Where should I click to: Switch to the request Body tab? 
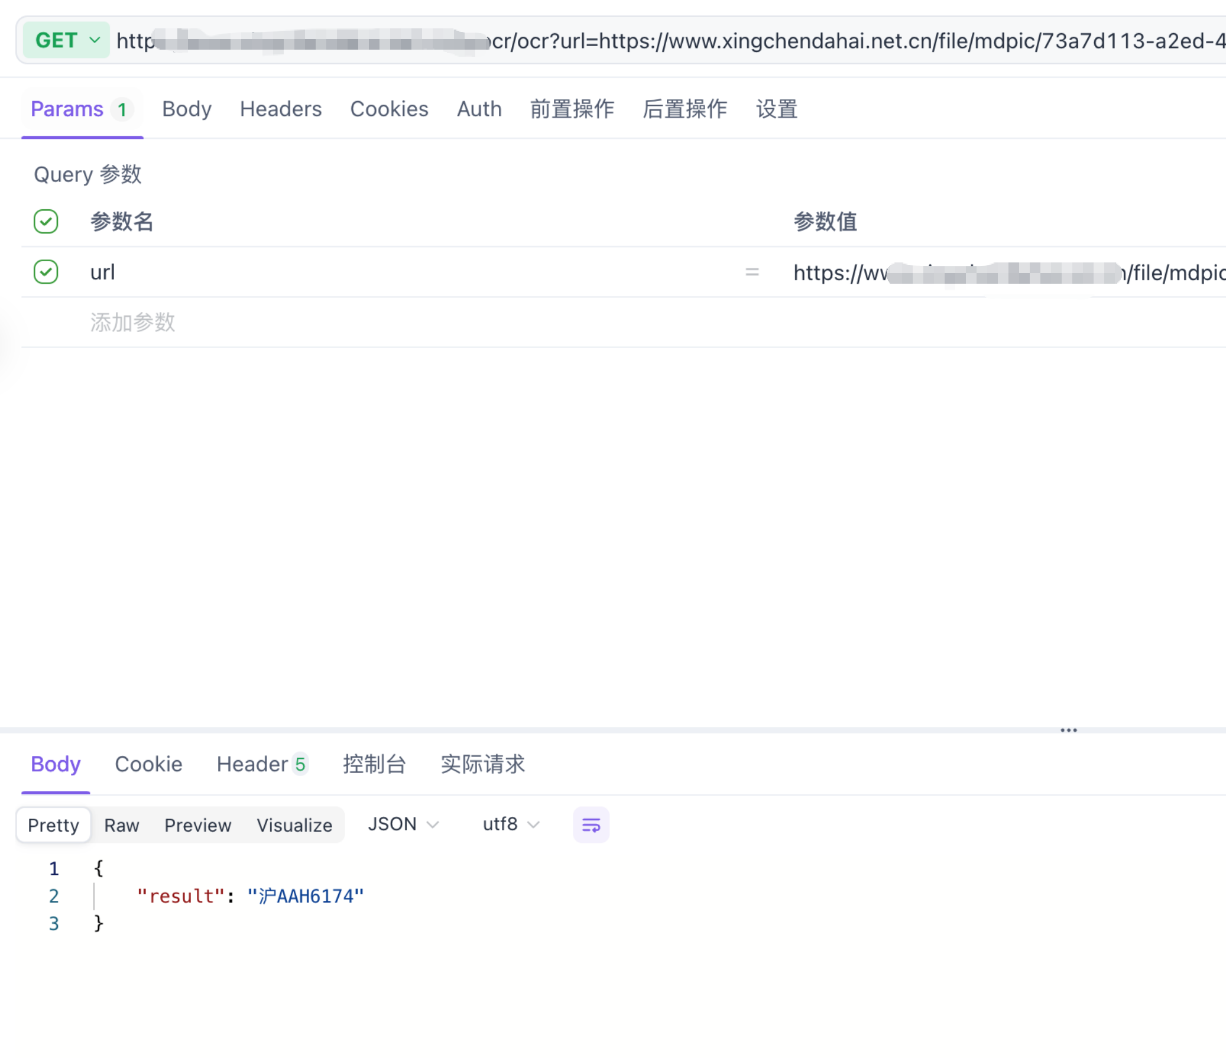186,109
